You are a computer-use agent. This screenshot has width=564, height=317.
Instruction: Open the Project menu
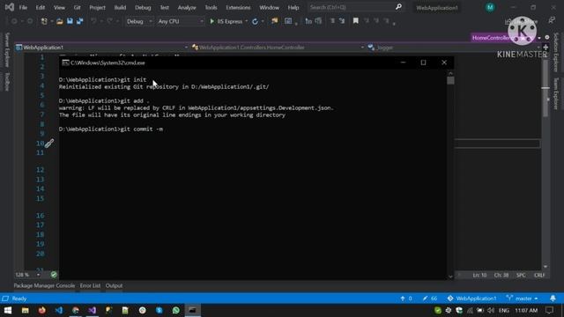[x=97, y=8]
